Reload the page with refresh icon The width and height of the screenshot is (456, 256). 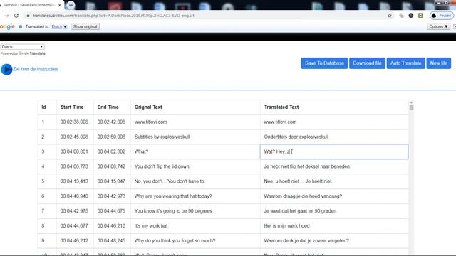(16, 16)
